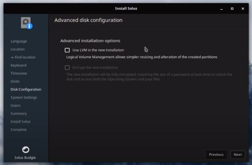Screen dimensions: 252x165
Task: Close the Install Solus window
Action: 243,9
